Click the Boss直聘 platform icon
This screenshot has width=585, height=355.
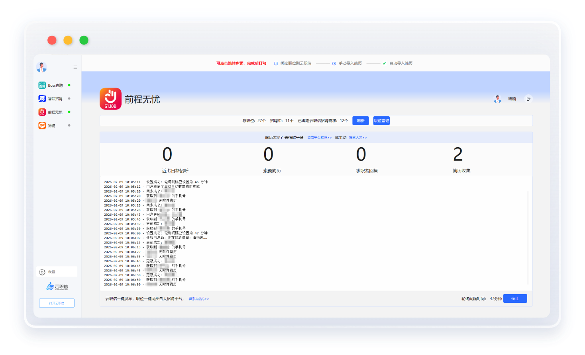pyautogui.click(x=42, y=85)
